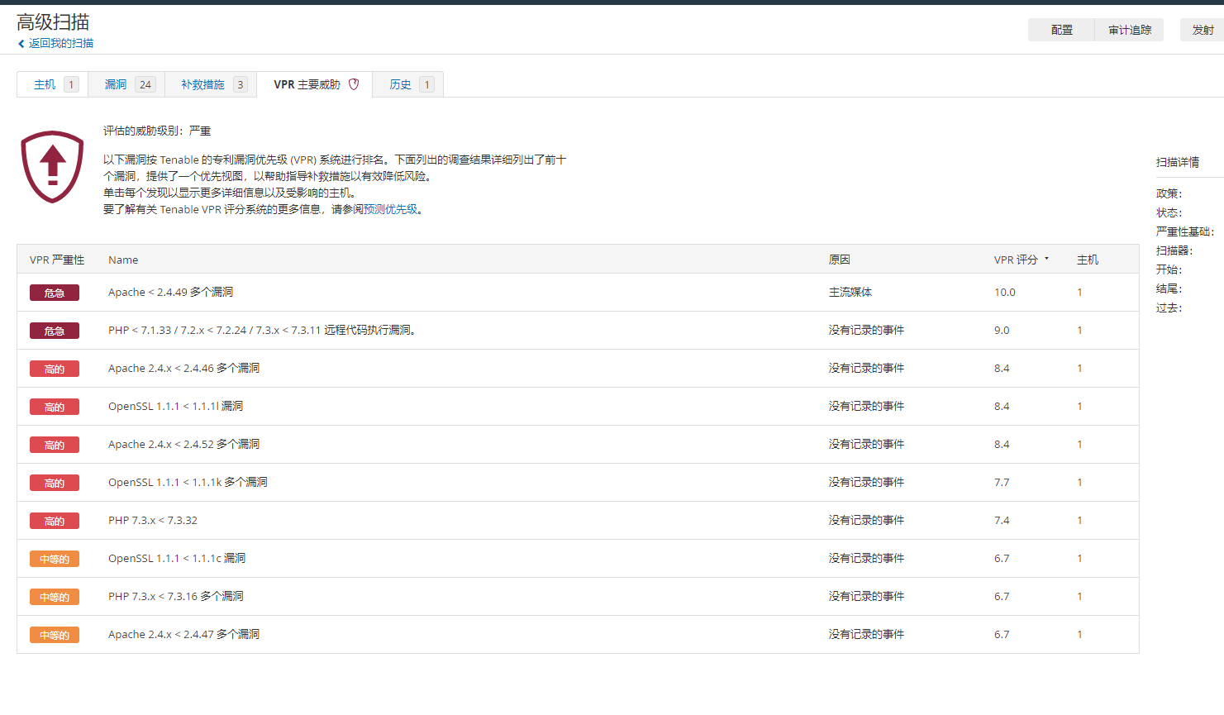
Task: Click the 24 count badge on 漏洞 tab
Action: coord(145,84)
